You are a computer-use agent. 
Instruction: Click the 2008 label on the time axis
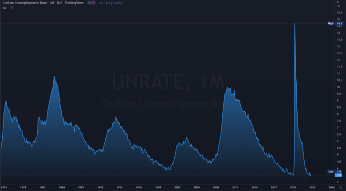click(216, 187)
